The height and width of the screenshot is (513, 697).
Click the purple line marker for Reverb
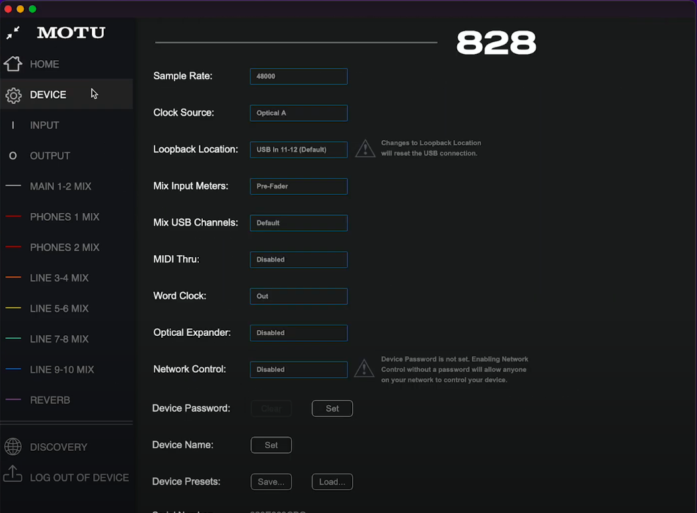click(13, 399)
